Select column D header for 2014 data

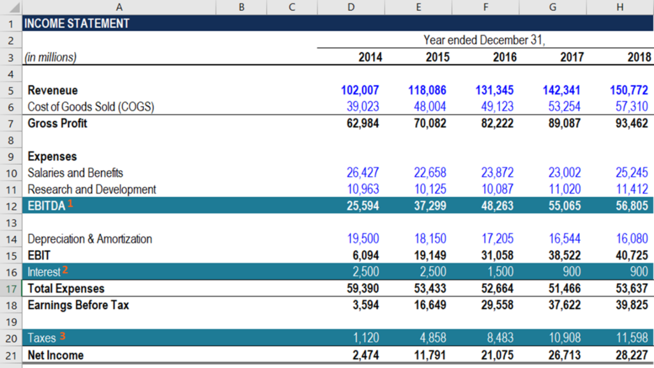[x=351, y=7]
